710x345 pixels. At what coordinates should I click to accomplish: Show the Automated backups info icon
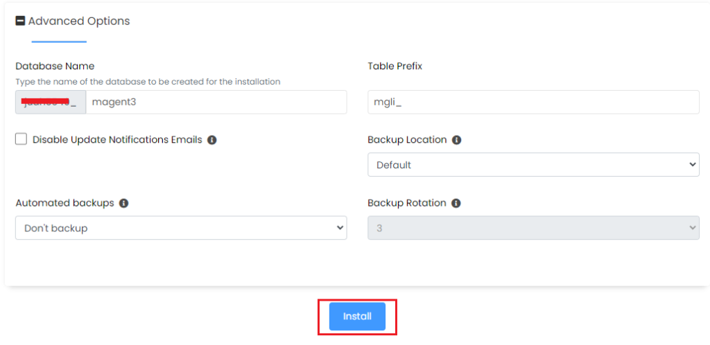[x=123, y=204]
